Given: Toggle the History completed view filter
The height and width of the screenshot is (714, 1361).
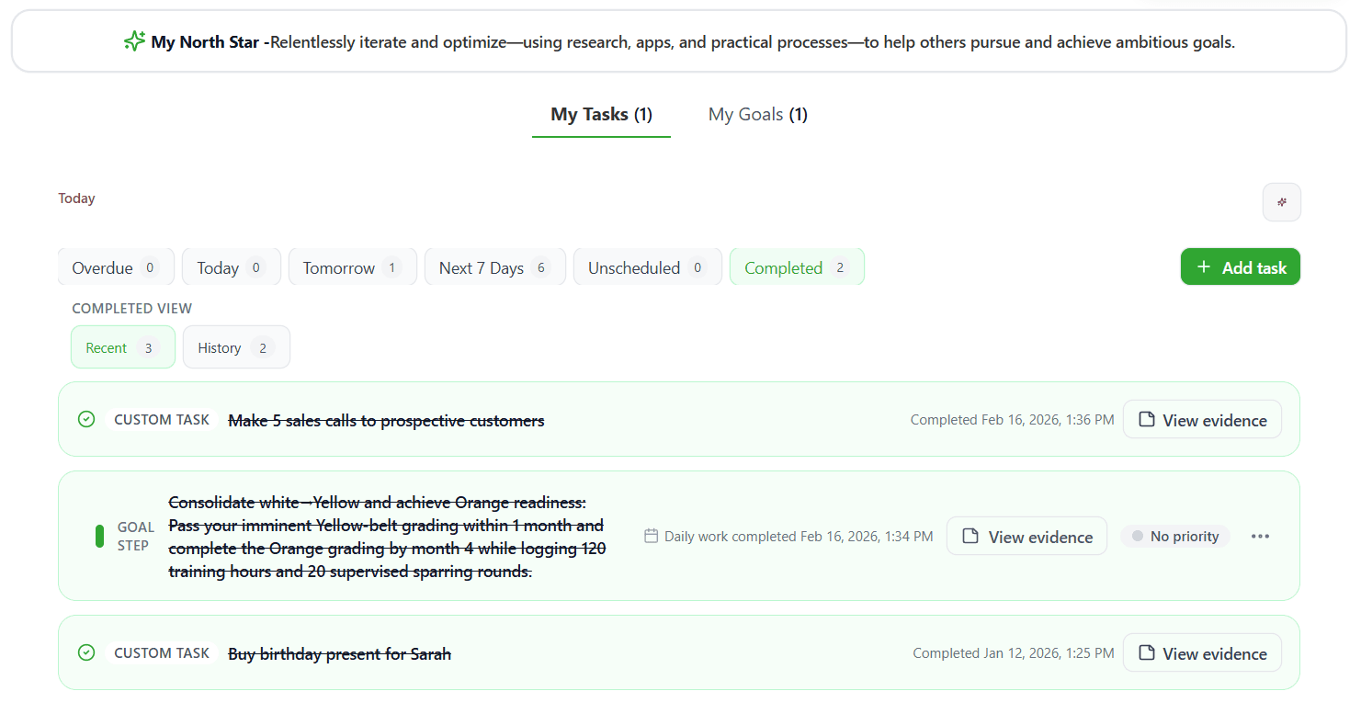Looking at the screenshot, I should [x=236, y=346].
